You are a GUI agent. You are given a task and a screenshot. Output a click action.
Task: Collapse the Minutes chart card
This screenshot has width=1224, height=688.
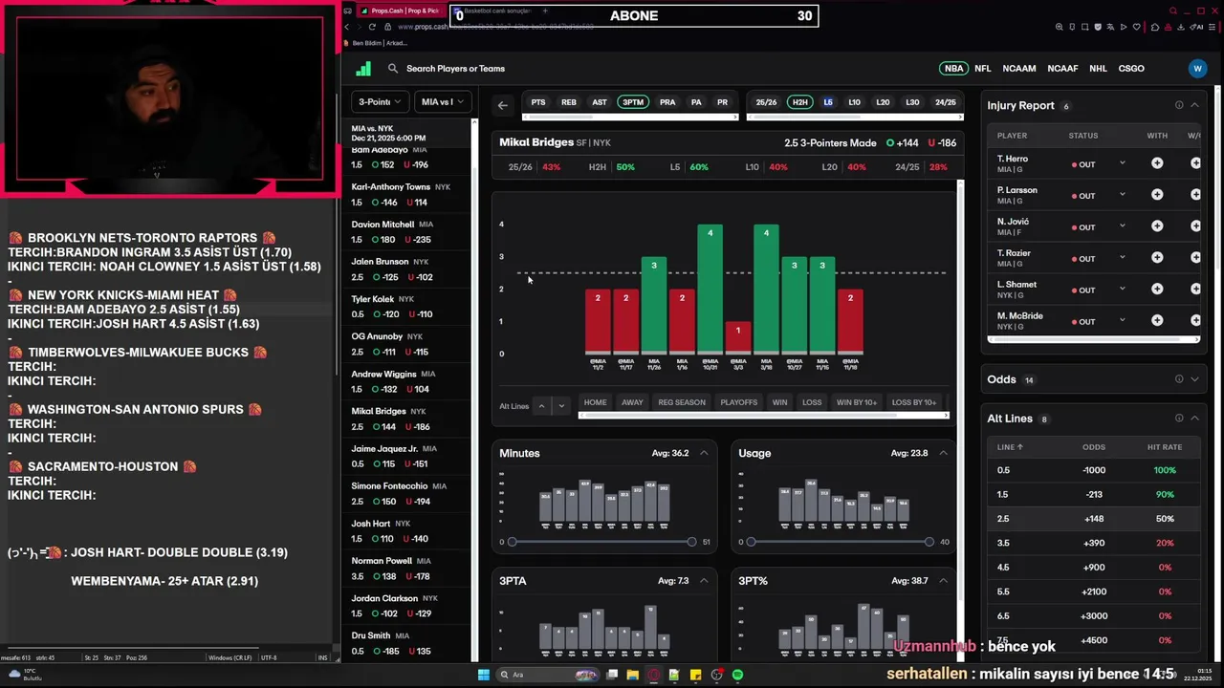[704, 453]
